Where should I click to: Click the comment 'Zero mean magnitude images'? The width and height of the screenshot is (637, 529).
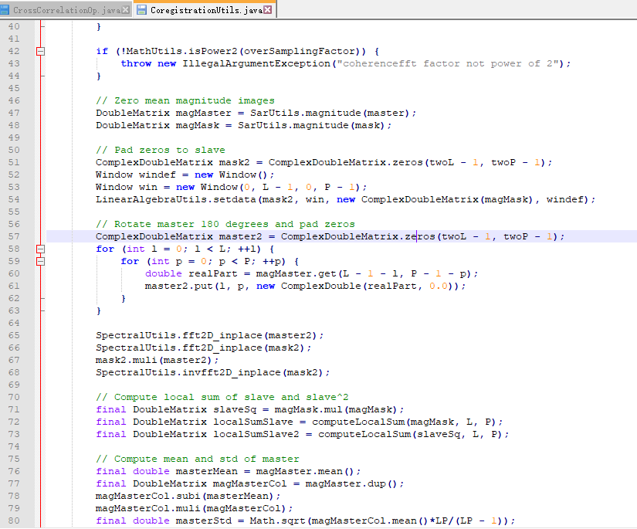[x=185, y=100]
